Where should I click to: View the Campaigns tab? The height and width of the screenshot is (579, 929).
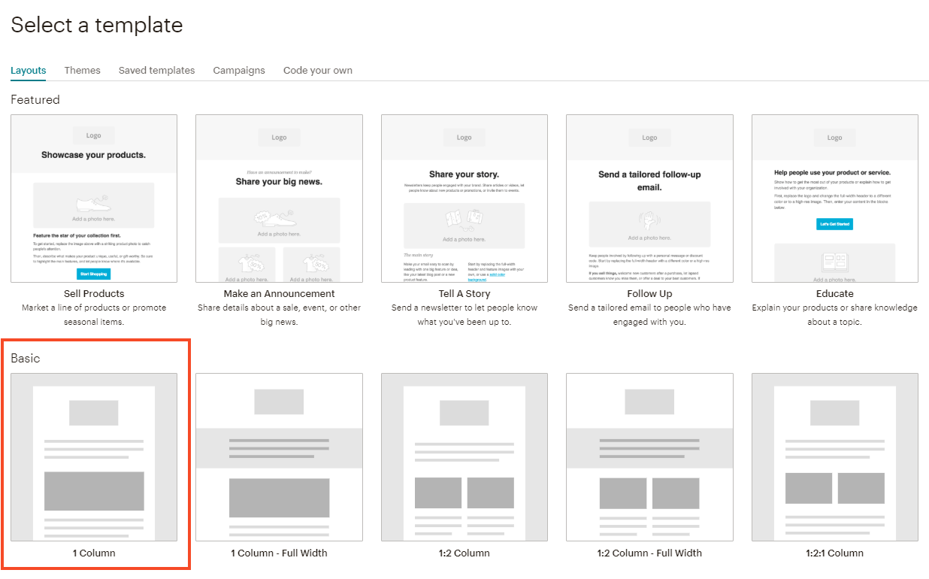(x=239, y=70)
